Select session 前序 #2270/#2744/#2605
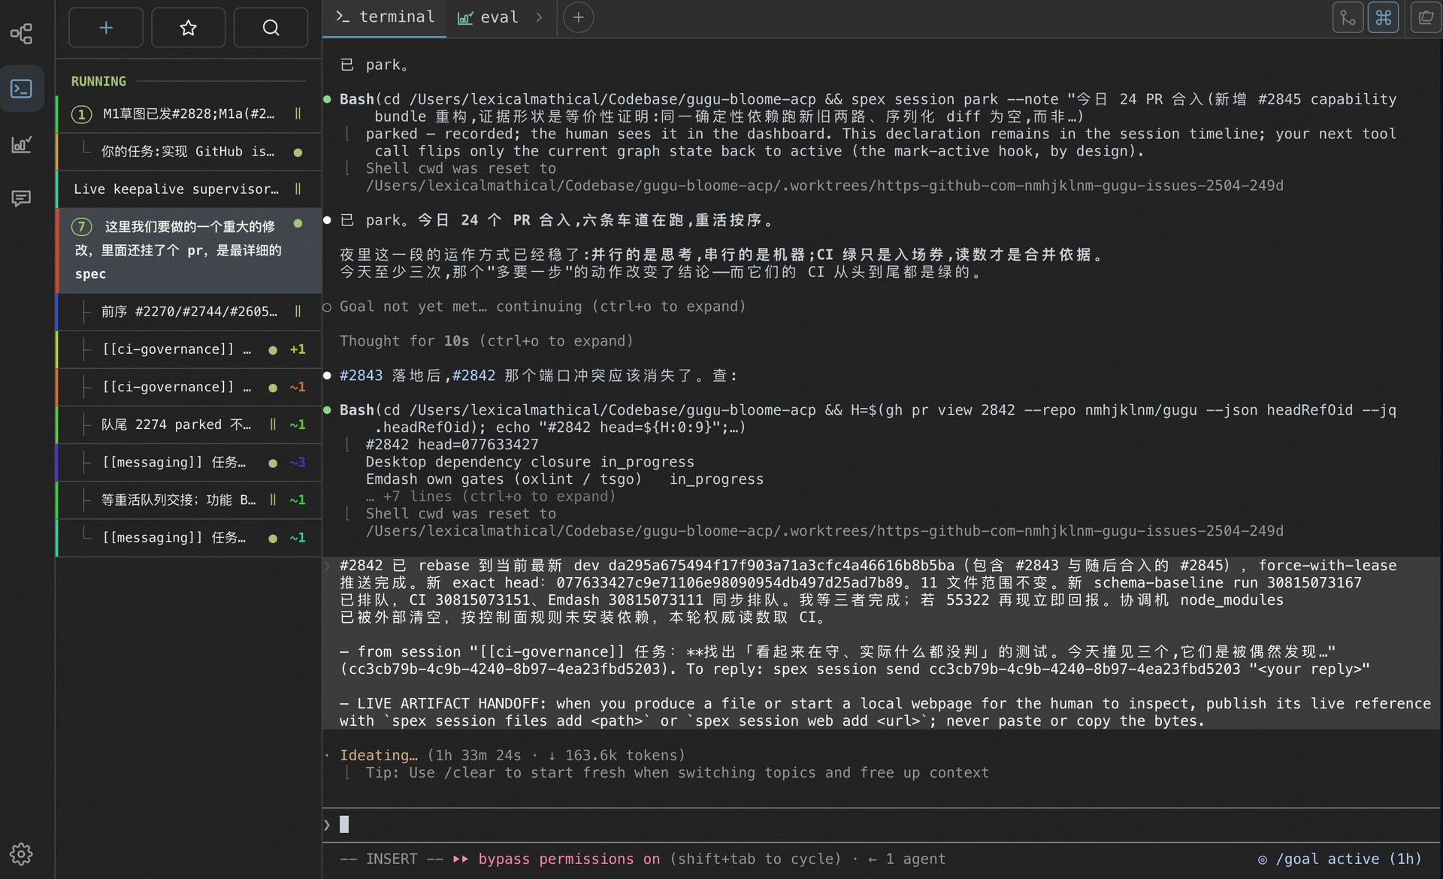Screen dimensions: 1443x879 pyautogui.click(x=189, y=312)
